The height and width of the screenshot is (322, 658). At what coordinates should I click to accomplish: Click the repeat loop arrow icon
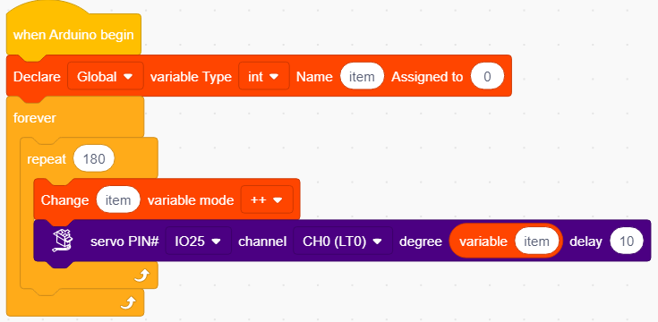point(141,275)
